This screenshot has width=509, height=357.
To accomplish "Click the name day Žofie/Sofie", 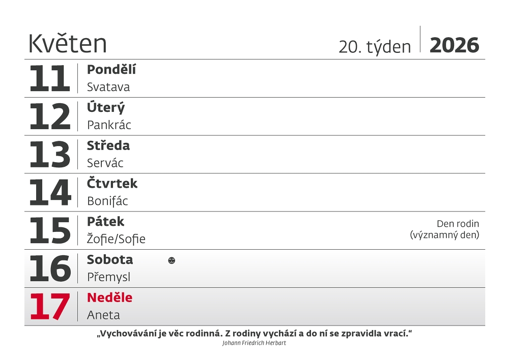I will [x=116, y=239].
